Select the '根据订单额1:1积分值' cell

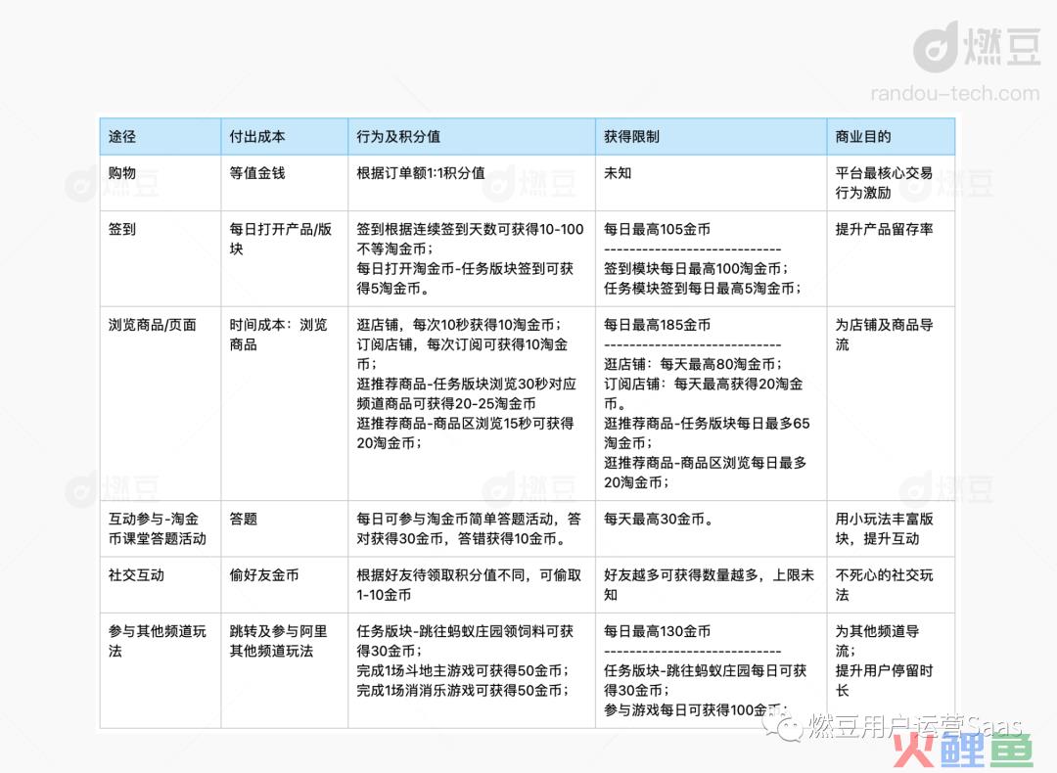(x=472, y=183)
